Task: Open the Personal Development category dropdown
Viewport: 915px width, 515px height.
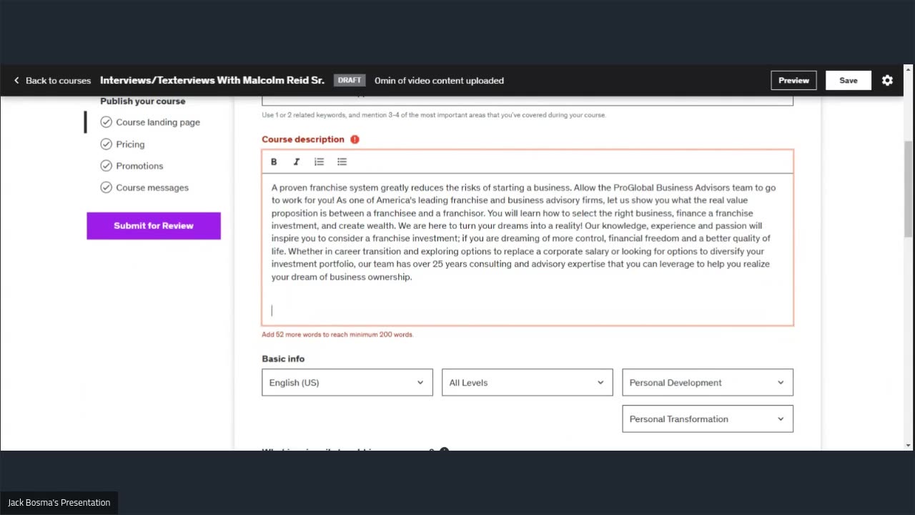Action: [x=707, y=382]
